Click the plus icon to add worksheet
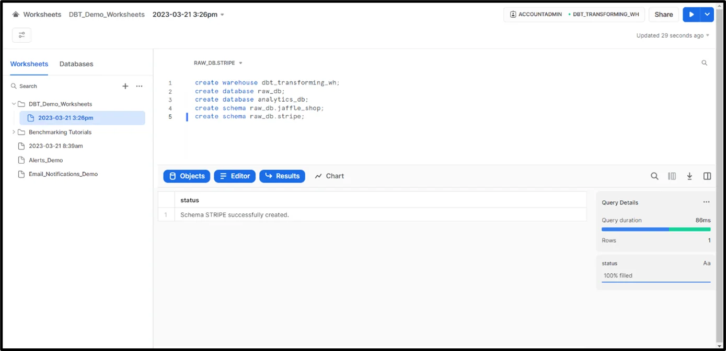 click(x=125, y=86)
